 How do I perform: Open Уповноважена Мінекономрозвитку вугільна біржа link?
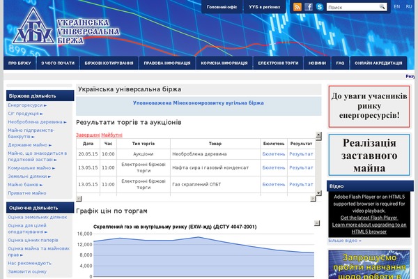(199, 103)
